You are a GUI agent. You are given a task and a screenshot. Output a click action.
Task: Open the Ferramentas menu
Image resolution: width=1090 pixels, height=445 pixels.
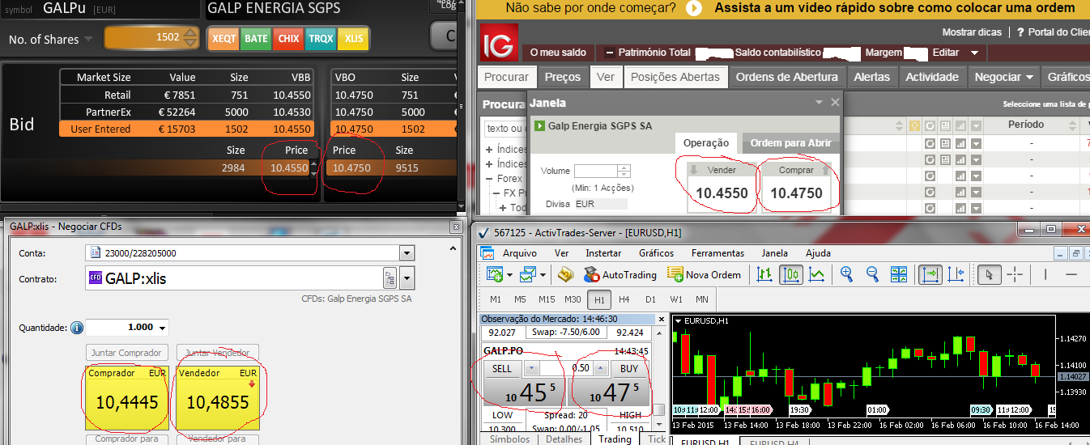coord(717,252)
